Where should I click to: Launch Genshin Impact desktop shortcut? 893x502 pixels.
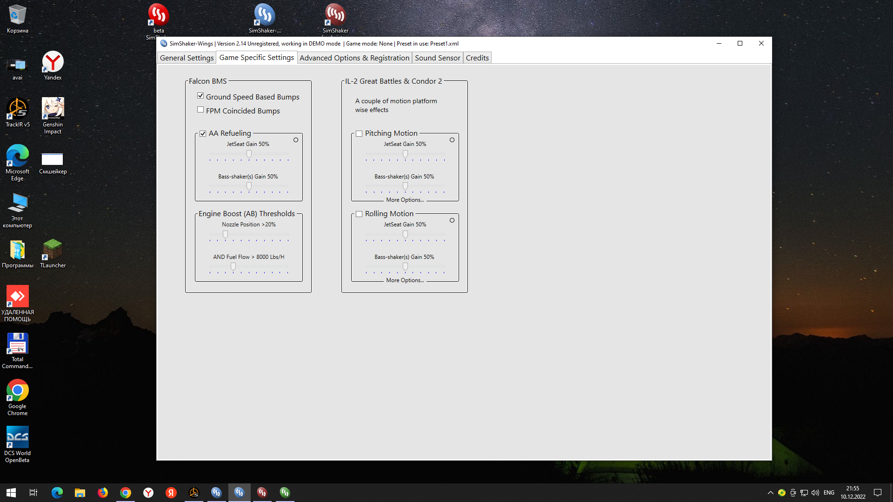[53, 116]
